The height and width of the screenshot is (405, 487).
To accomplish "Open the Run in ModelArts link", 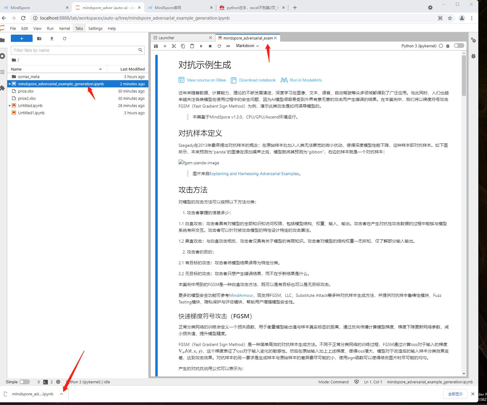I will [x=301, y=80].
